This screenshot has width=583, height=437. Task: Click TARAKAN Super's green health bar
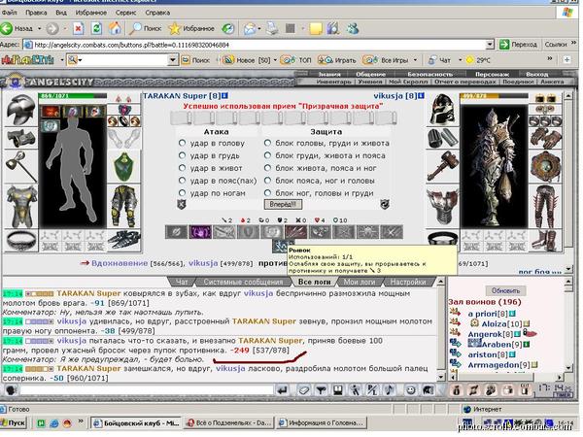(73, 96)
